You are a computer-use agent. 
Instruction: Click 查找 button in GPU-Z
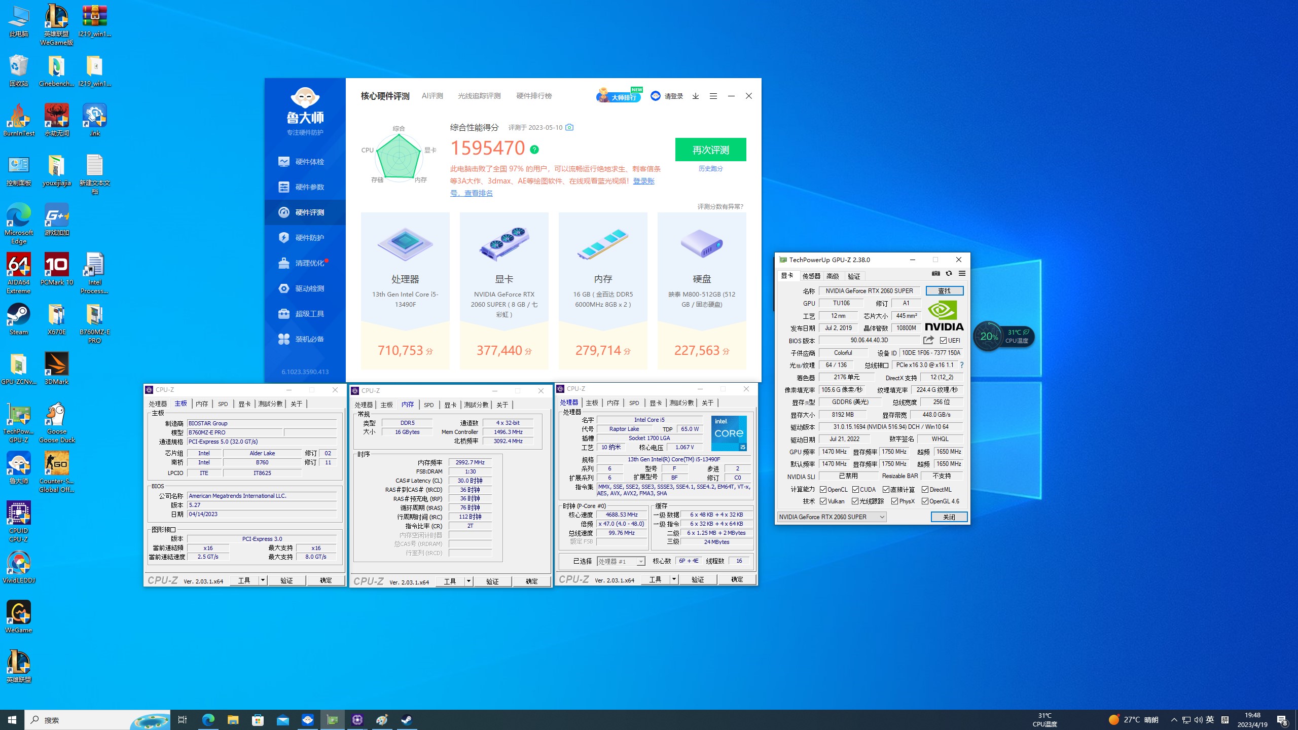click(x=945, y=291)
